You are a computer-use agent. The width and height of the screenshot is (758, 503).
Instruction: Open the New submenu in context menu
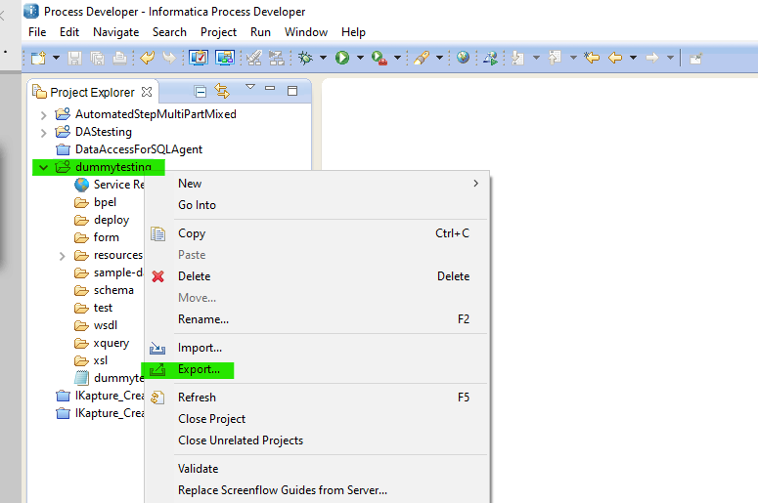pyautogui.click(x=317, y=184)
